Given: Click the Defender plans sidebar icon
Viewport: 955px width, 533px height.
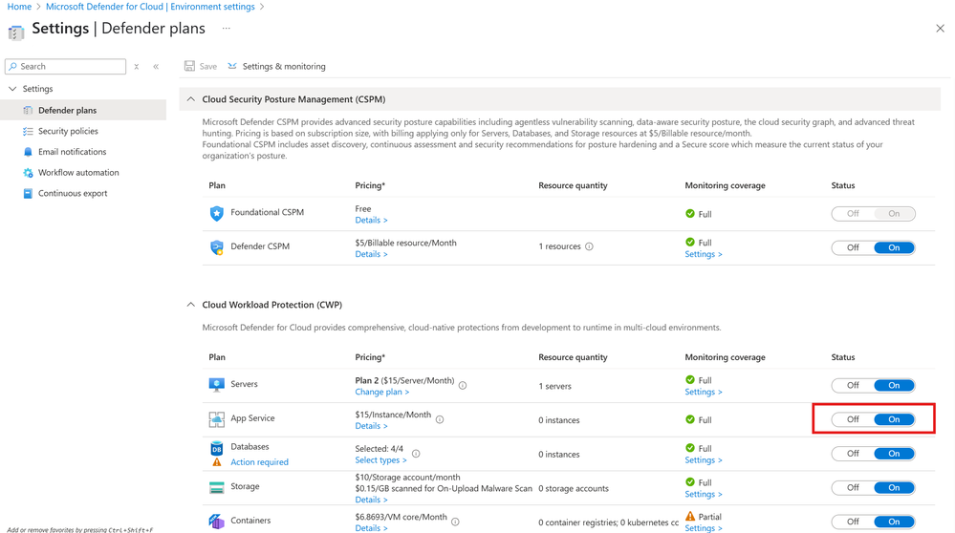Looking at the screenshot, I should (28, 110).
